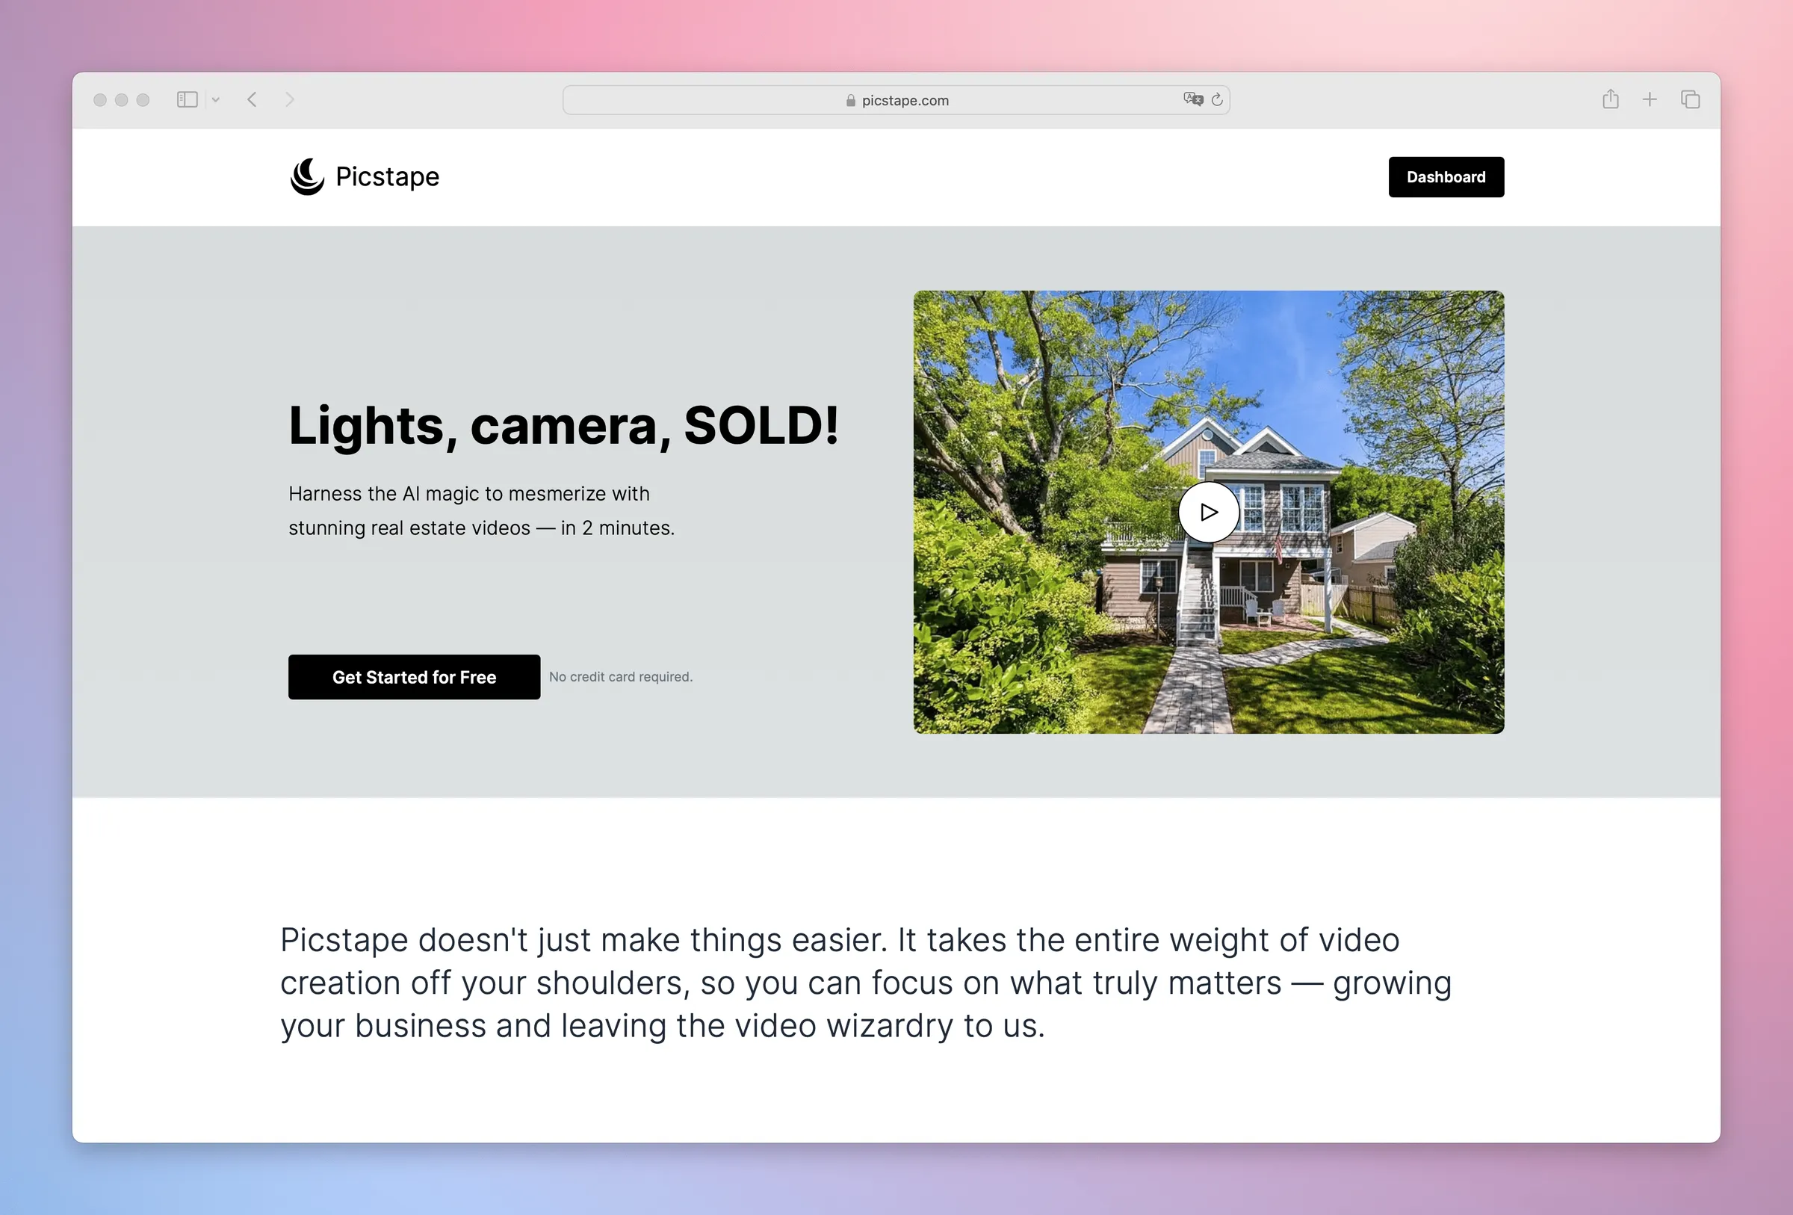Click Get Started for Free
The height and width of the screenshot is (1215, 1793).
tap(414, 676)
